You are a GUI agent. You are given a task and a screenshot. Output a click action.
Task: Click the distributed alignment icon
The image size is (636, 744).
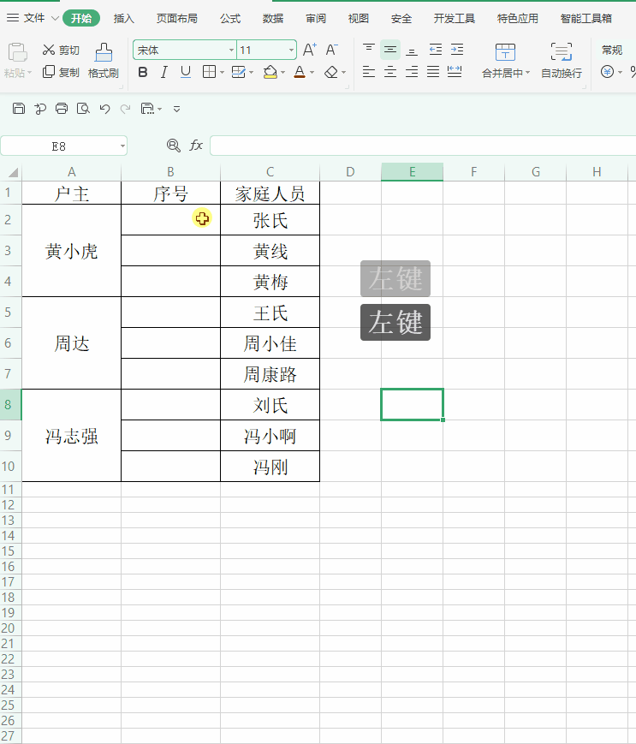455,72
